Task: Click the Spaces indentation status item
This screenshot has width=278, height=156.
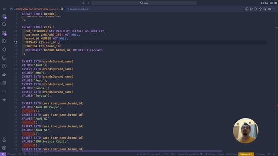Action: [156, 154]
